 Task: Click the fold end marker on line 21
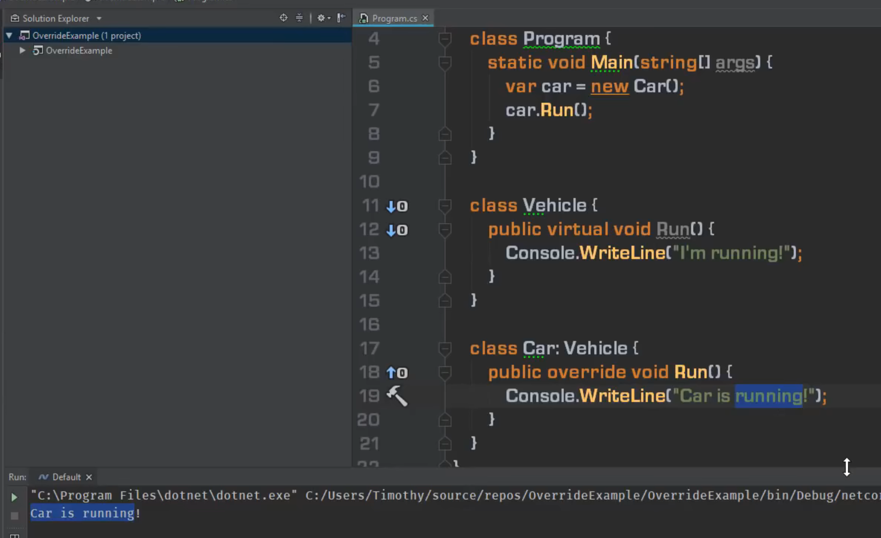pyautogui.click(x=445, y=444)
